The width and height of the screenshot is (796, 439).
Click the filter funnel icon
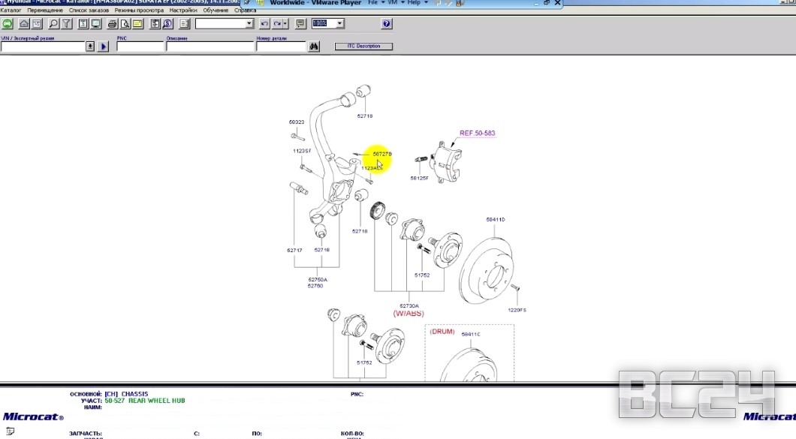pos(66,24)
